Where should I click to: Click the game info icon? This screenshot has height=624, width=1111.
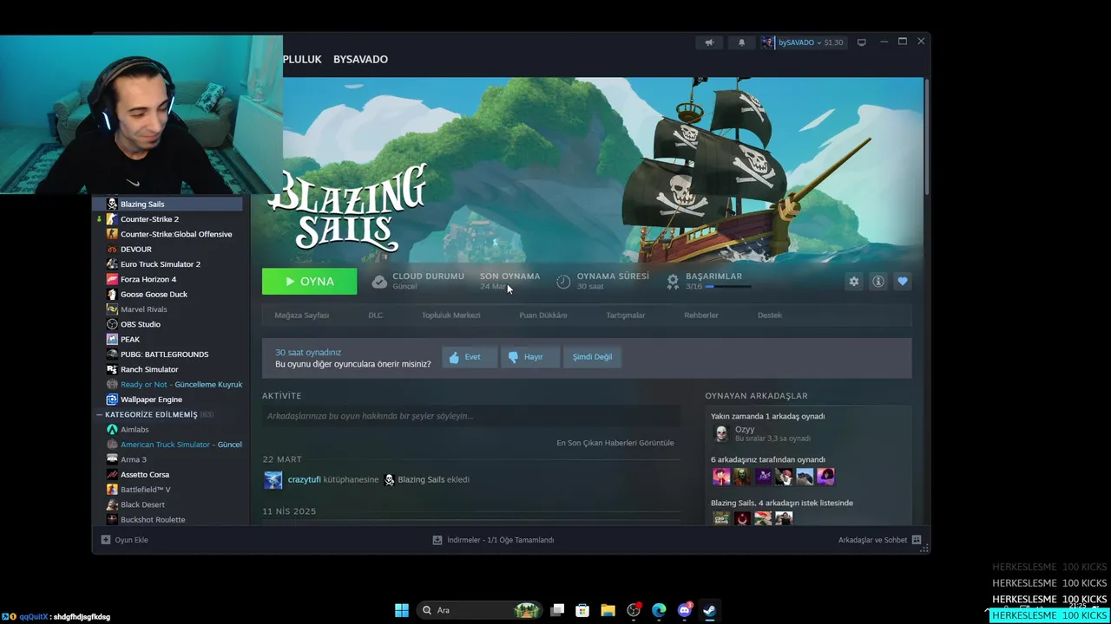(878, 282)
